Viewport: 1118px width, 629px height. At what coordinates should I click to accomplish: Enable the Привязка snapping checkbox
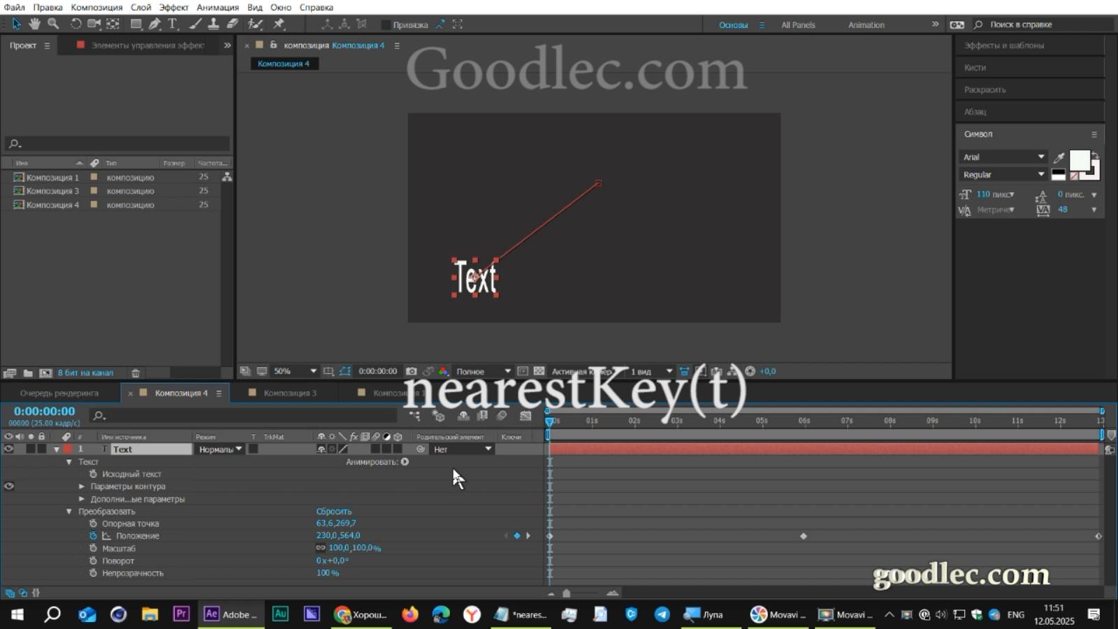coord(386,24)
